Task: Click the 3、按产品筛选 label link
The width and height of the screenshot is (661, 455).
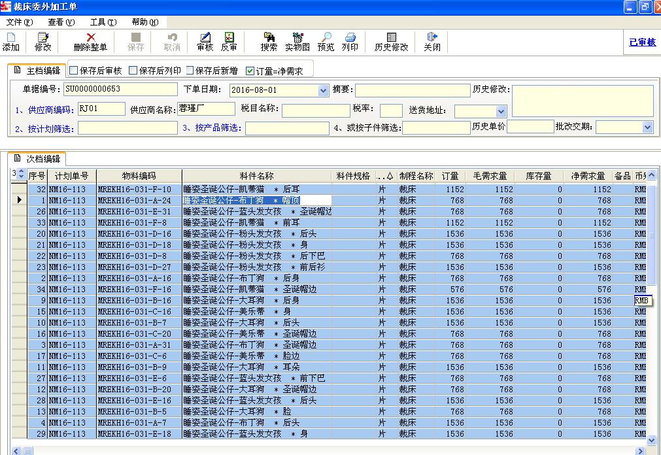Action: pyautogui.click(x=212, y=127)
